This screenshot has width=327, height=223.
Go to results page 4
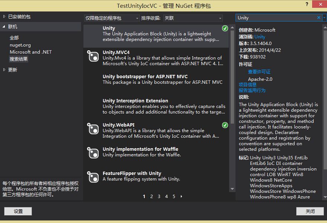166,196
